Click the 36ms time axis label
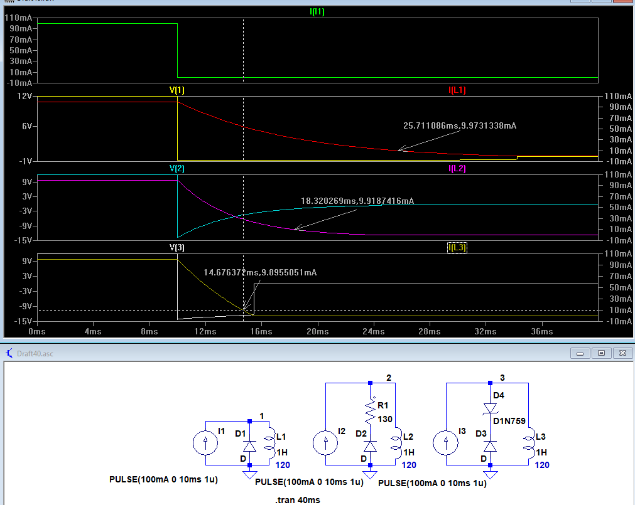 point(542,331)
